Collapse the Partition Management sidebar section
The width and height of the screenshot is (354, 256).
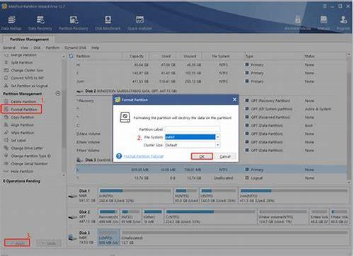tap(57, 93)
